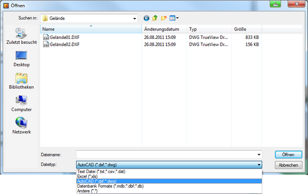Select file icon of Gelände01.DXF

pos(46,37)
